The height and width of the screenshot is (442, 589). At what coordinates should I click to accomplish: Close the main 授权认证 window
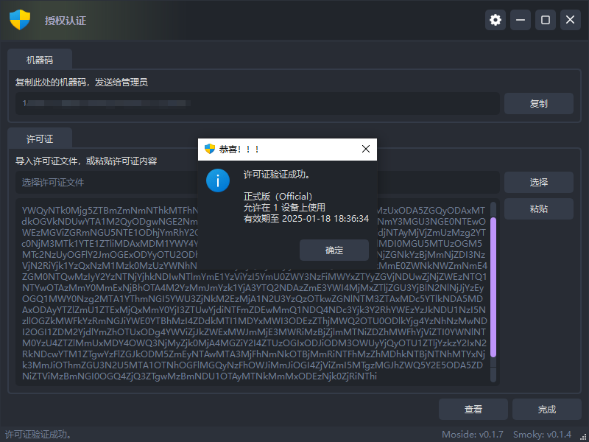570,20
